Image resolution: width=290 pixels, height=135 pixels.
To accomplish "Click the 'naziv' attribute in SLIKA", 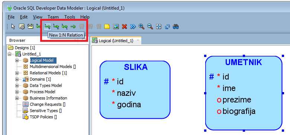I will coord(126,93).
